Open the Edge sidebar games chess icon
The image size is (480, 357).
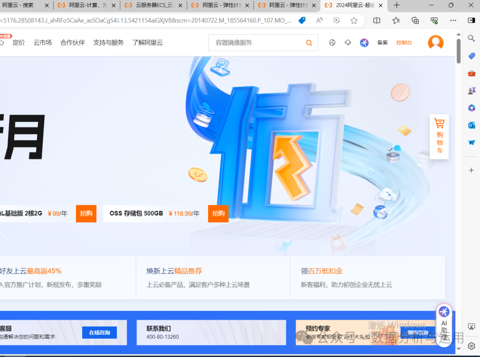472,91
